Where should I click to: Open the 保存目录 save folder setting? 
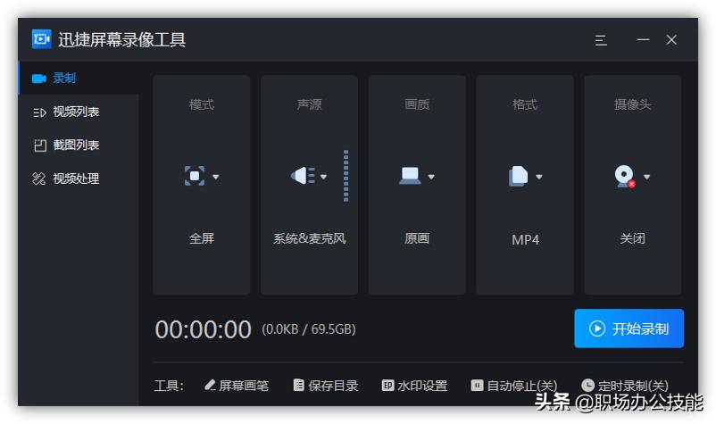tap(325, 386)
